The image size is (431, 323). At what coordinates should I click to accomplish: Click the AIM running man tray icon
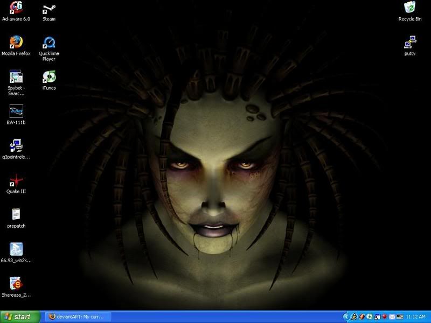point(354,317)
